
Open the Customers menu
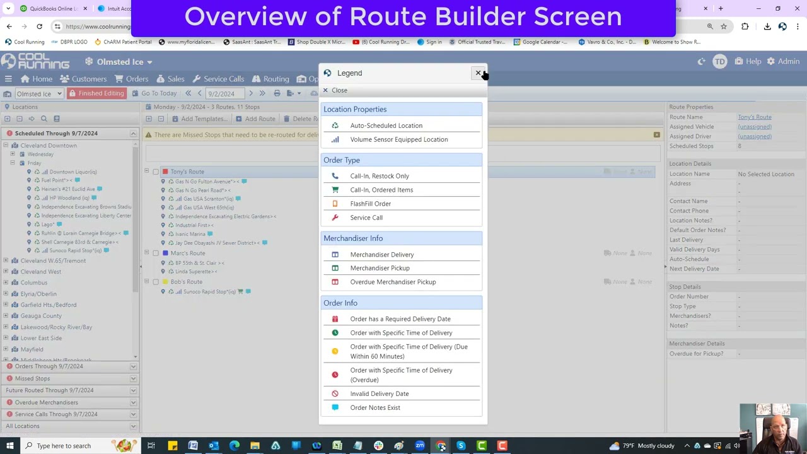tap(84, 79)
